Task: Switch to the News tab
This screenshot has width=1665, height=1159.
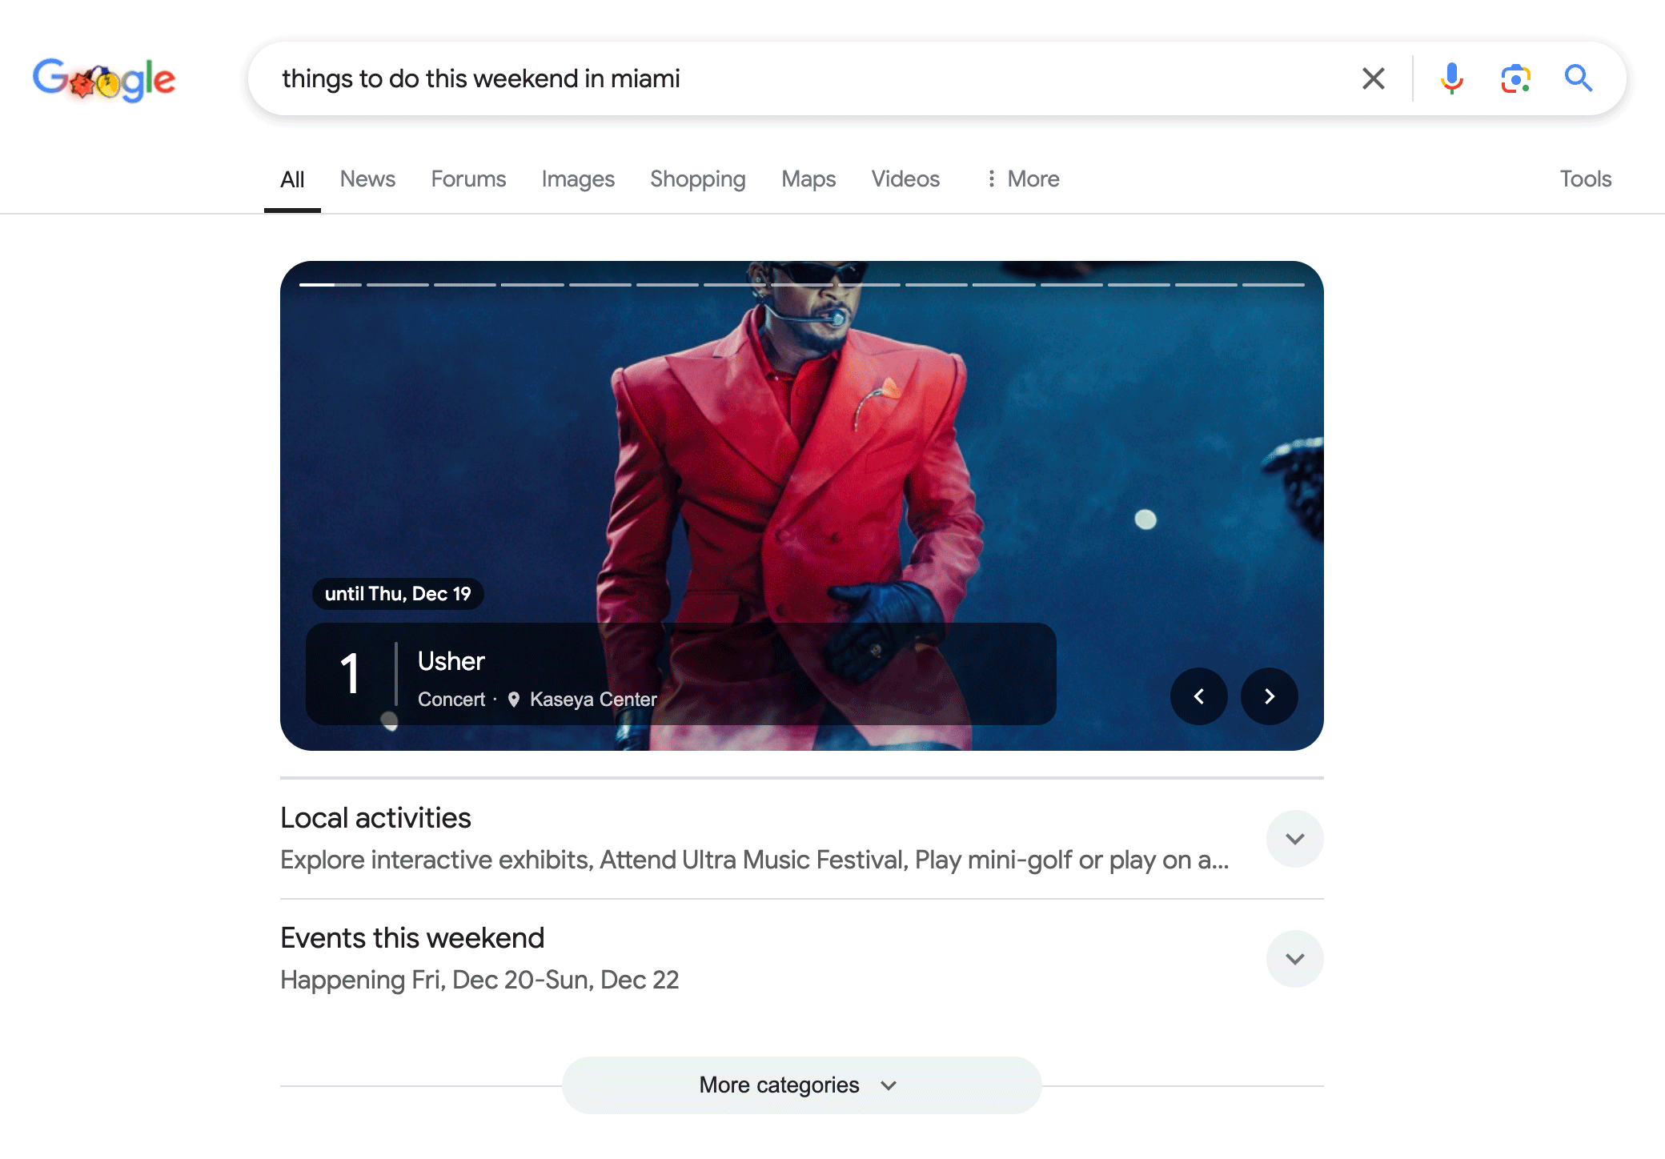Action: (x=367, y=178)
